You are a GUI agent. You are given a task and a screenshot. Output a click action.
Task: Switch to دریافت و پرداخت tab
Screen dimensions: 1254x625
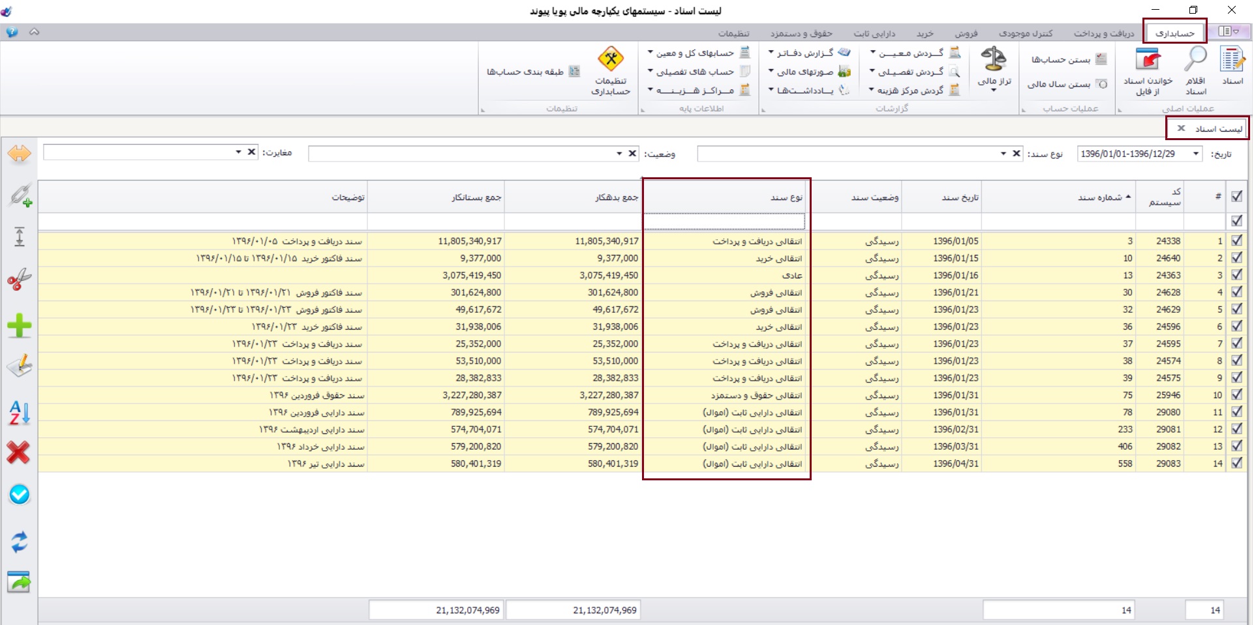(1104, 33)
